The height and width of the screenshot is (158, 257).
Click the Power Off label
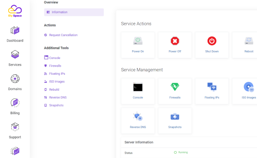click(175, 51)
